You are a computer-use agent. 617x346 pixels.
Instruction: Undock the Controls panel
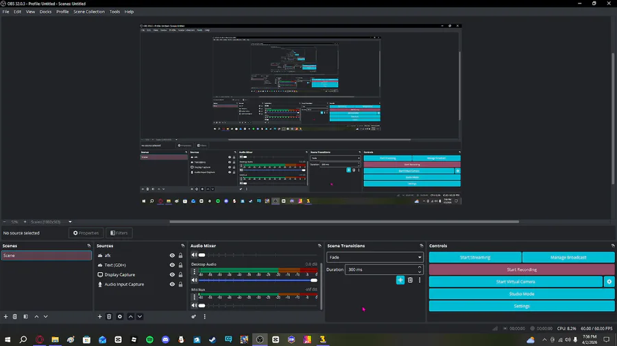point(613,246)
